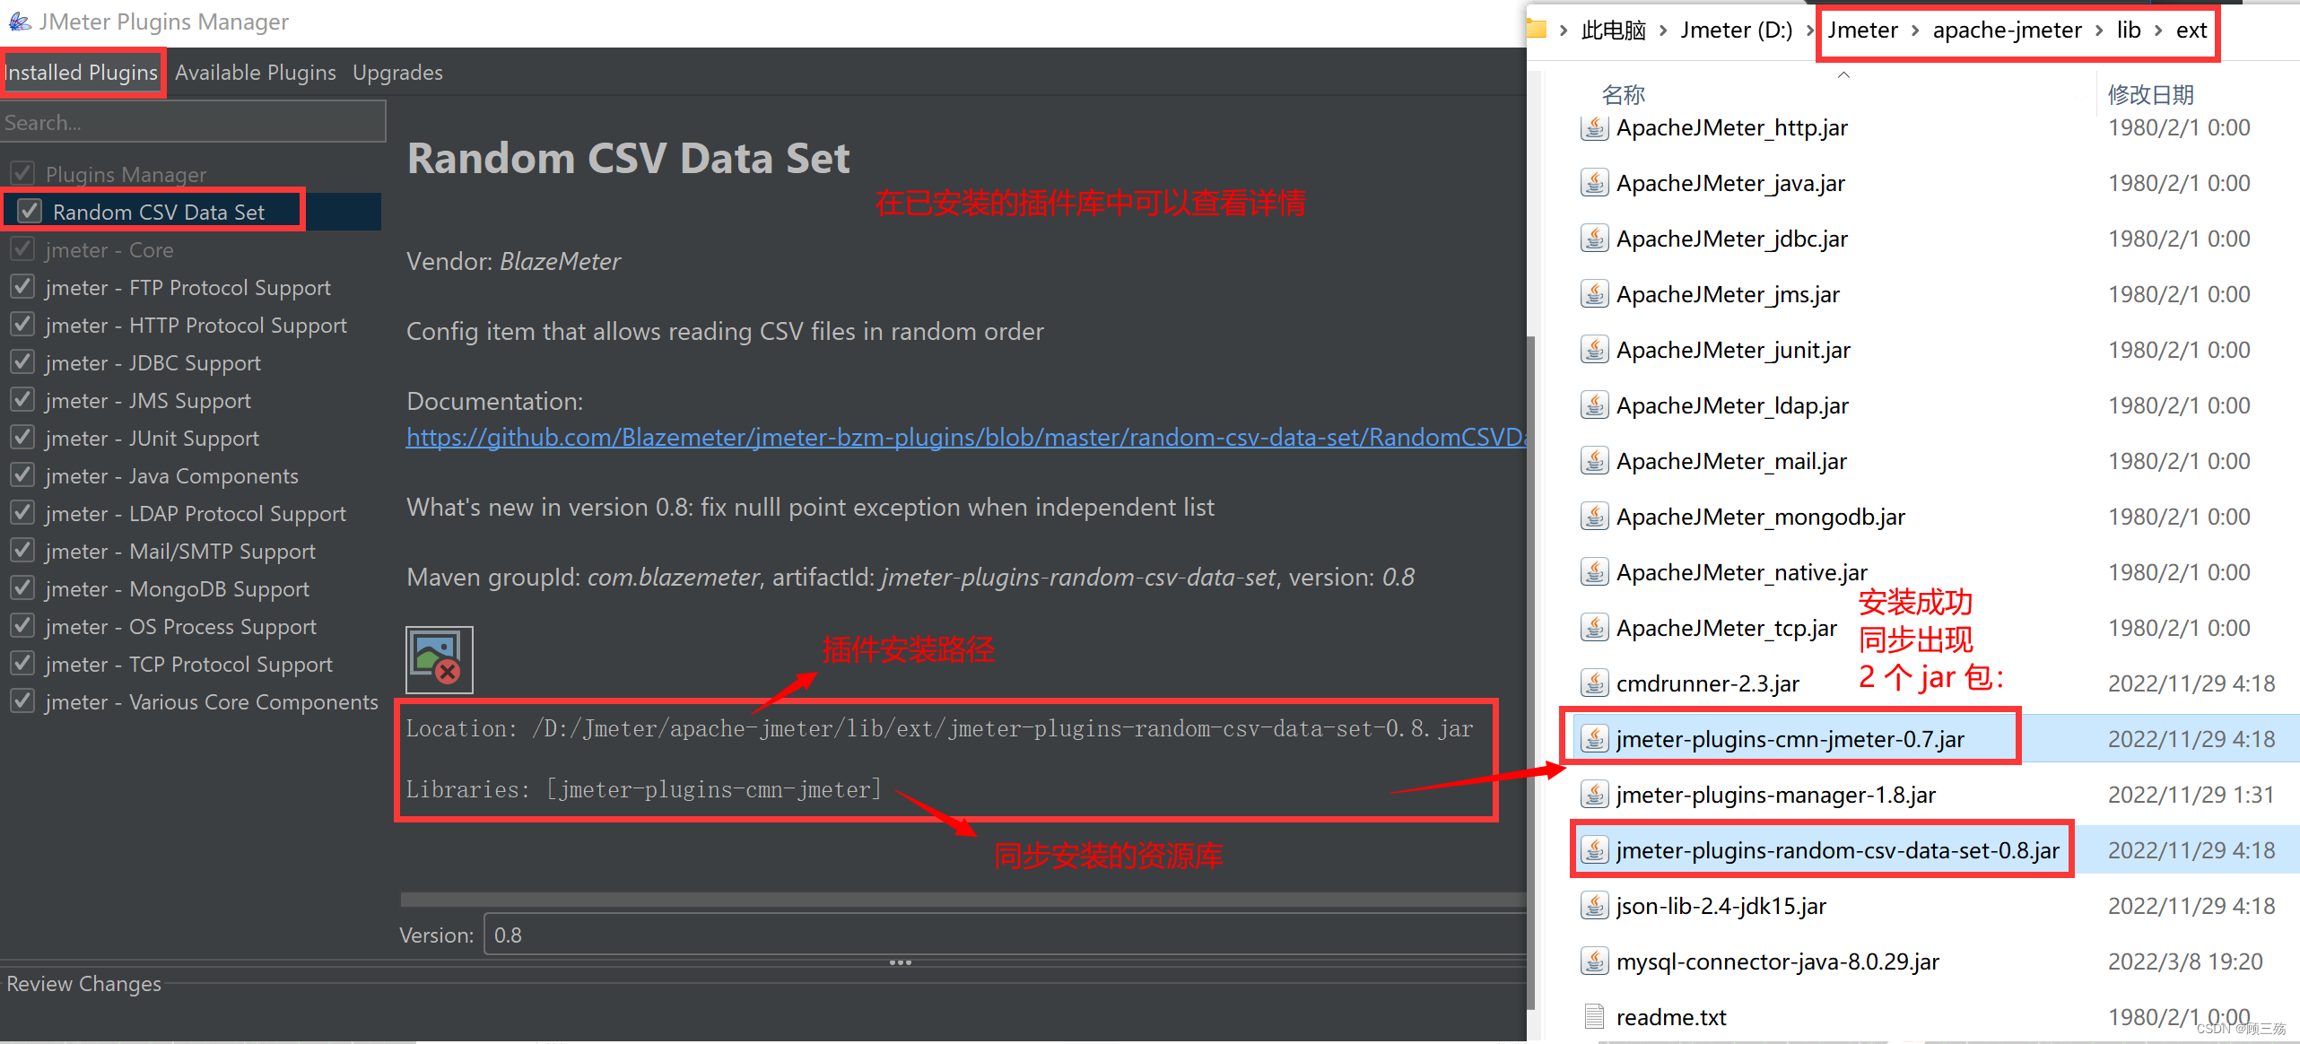Viewport: 2300px width, 1044px height.
Task: Click the folder icon in Explorer address bar
Action: tap(1537, 30)
